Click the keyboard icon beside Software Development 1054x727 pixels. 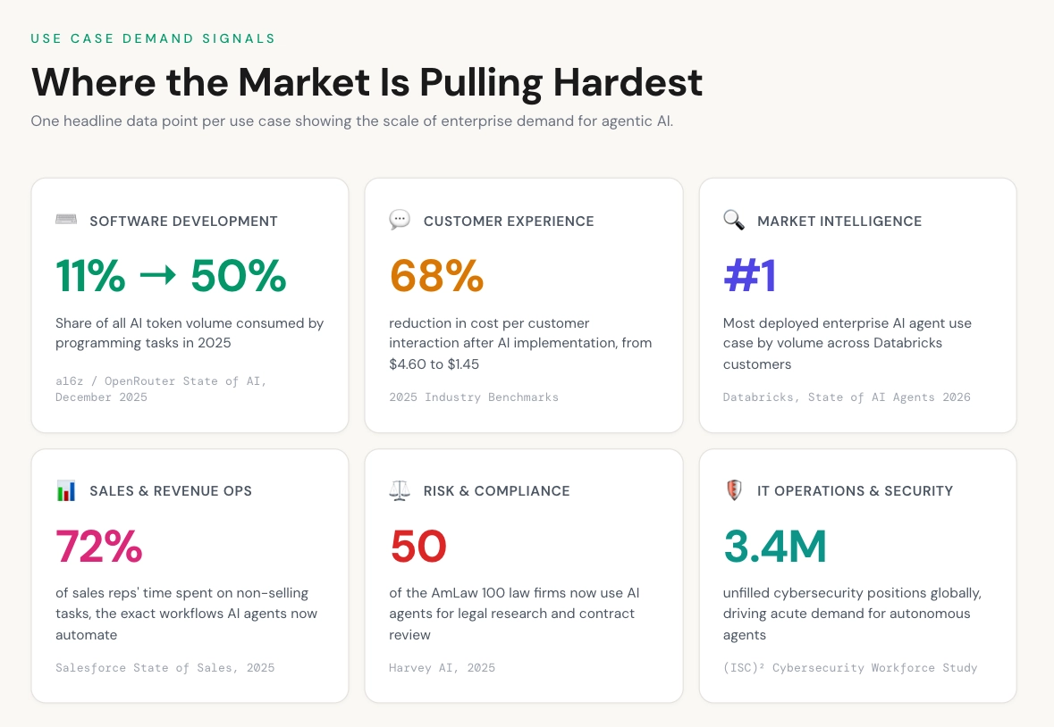point(66,221)
